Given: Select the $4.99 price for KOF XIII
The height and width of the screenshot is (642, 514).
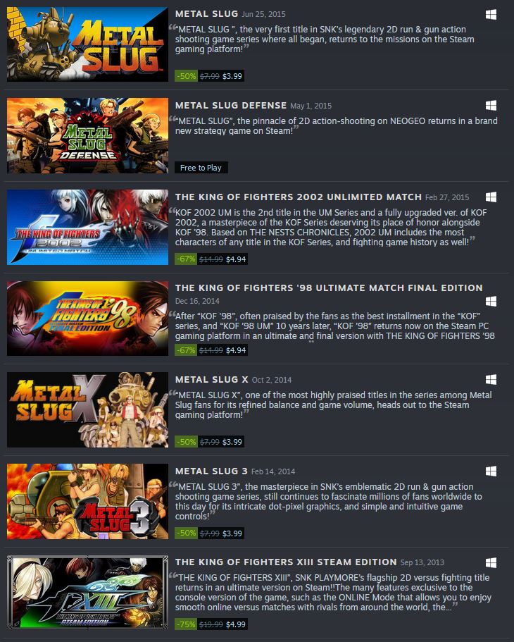Looking at the screenshot, I should [x=236, y=624].
